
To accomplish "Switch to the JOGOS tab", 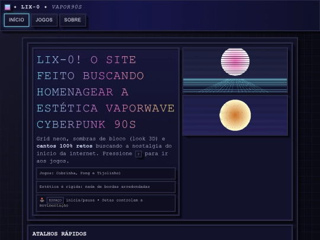I will (x=44, y=20).
